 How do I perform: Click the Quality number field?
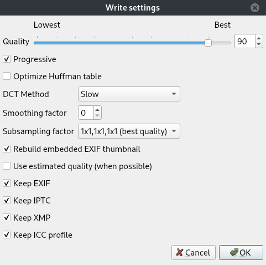(245, 41)
